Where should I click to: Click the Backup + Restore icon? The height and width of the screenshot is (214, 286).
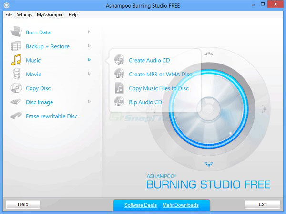tap(17, 46)
